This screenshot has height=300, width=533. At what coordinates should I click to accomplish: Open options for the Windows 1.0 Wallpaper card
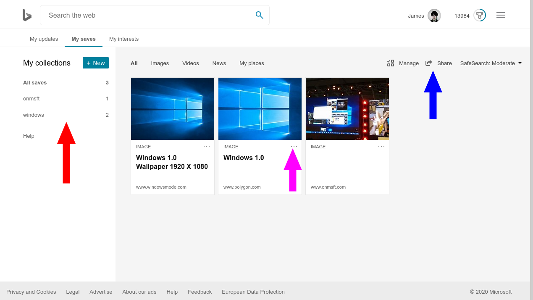[207, 146]
